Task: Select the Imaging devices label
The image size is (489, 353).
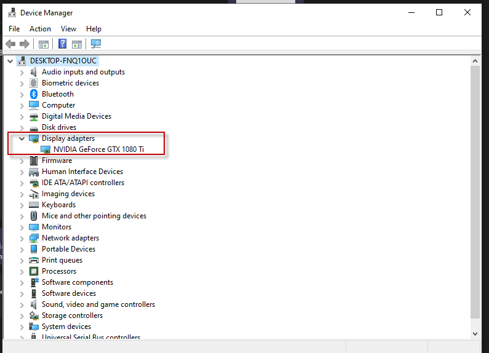Action: pos(68,194)
